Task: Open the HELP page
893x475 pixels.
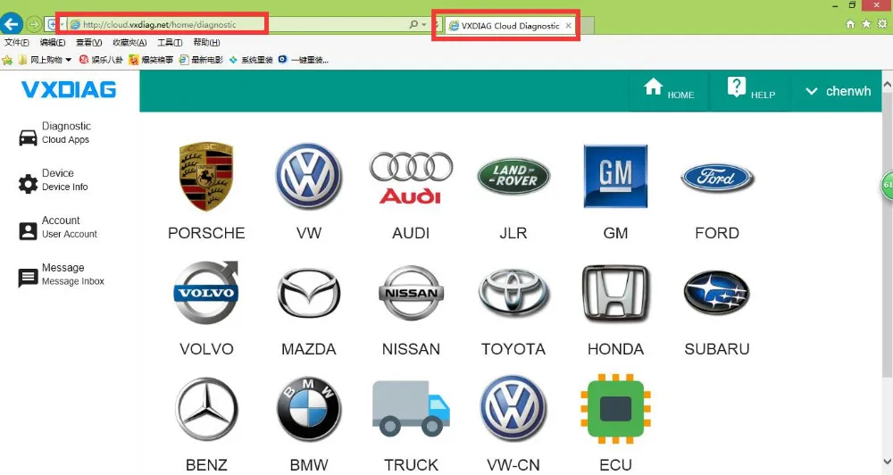Action: [x=751, y=90]
